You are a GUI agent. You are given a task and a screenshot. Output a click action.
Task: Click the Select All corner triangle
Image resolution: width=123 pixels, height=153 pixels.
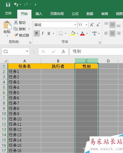[5, 61]
